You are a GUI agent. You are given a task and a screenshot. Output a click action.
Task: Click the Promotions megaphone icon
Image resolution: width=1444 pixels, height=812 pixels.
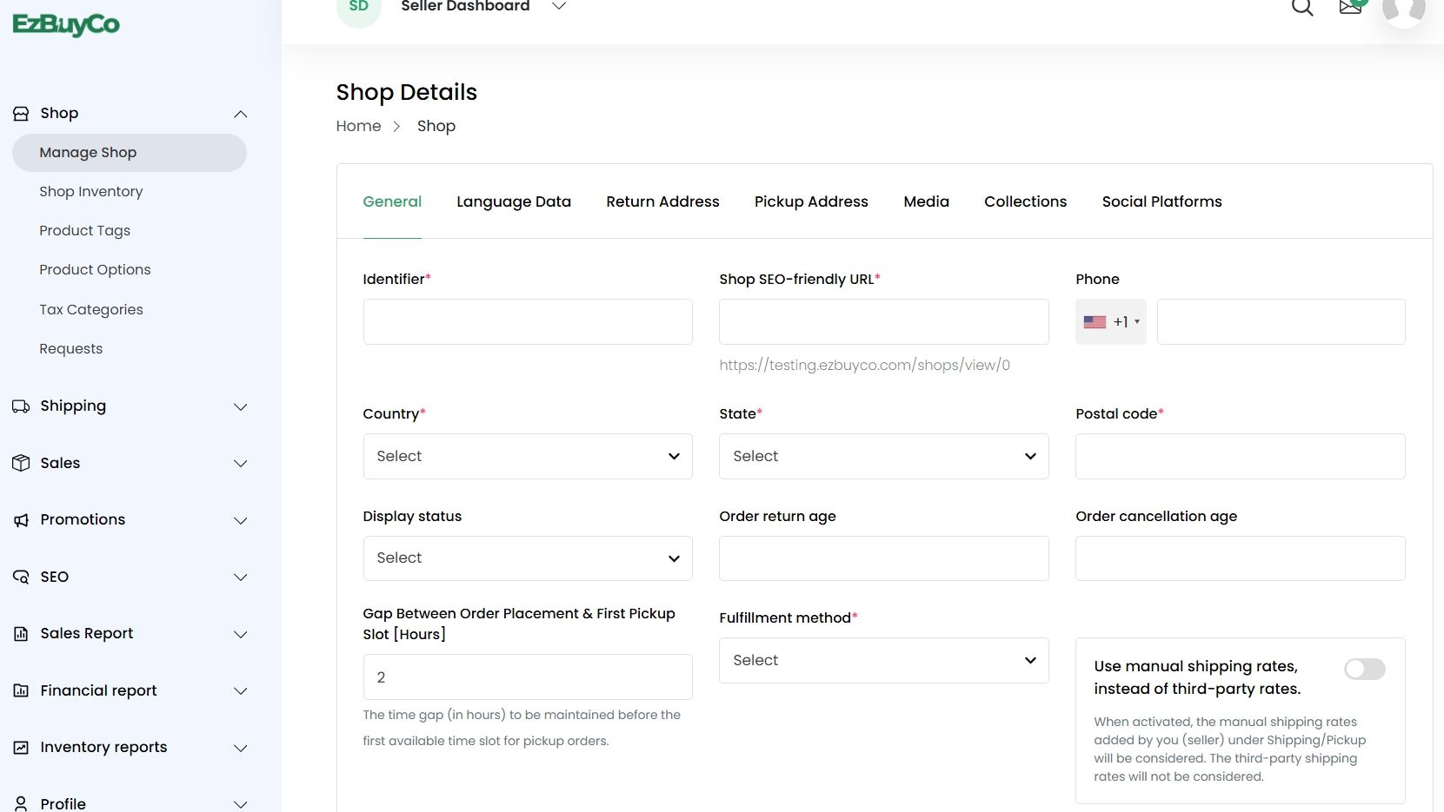(21, 520)
